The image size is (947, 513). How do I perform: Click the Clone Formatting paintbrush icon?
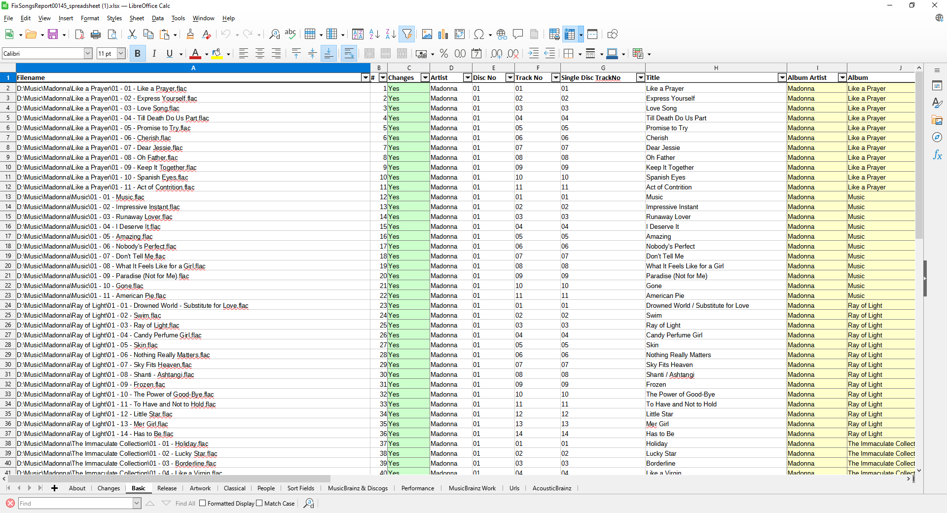(x=190, y=34)
